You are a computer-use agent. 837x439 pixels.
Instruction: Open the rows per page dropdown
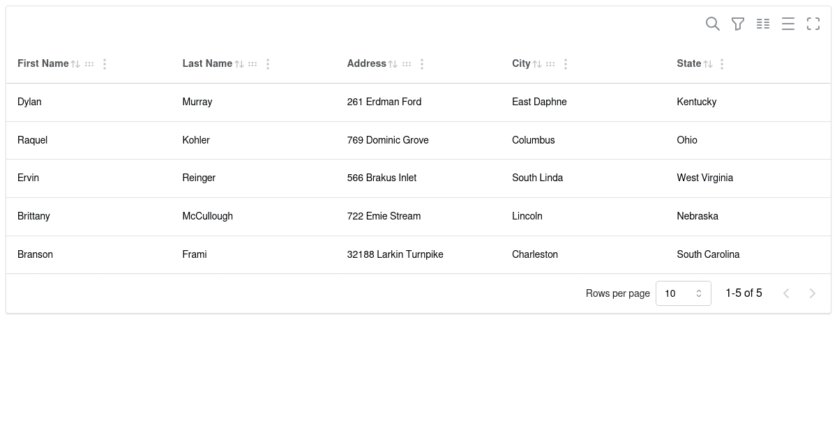coord(684,293)
